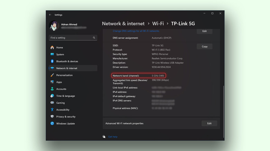Open the Apps section icon
This screenshot has width=270, height=151.
pyautogui.click(x=52, y=82)
